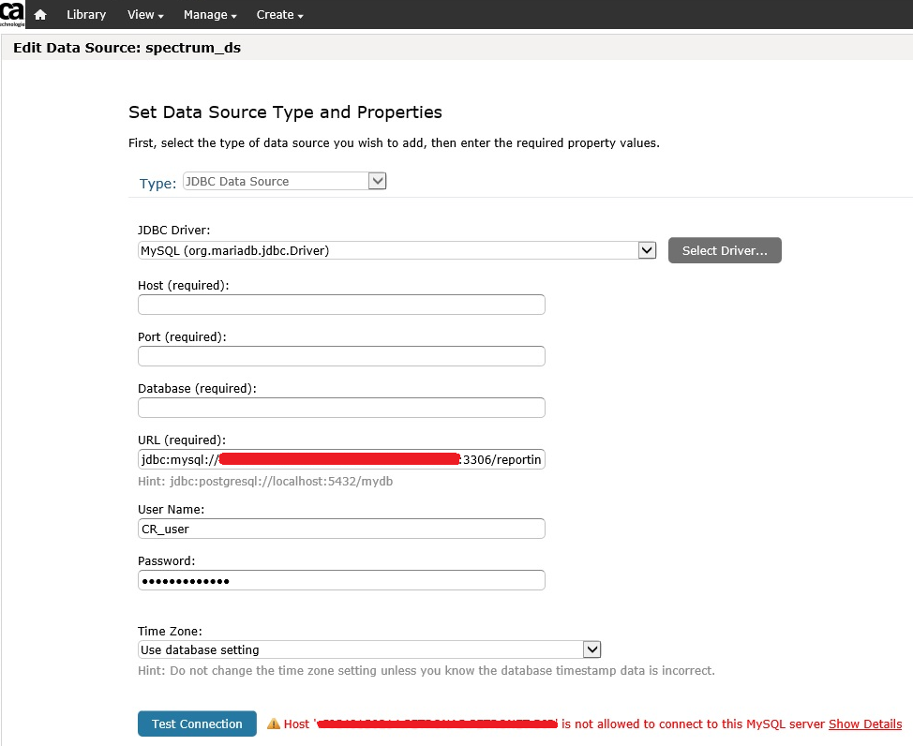Viewport: 913px width, 746px height.
Task: Focus the User Name field
Action: point(341,529)
